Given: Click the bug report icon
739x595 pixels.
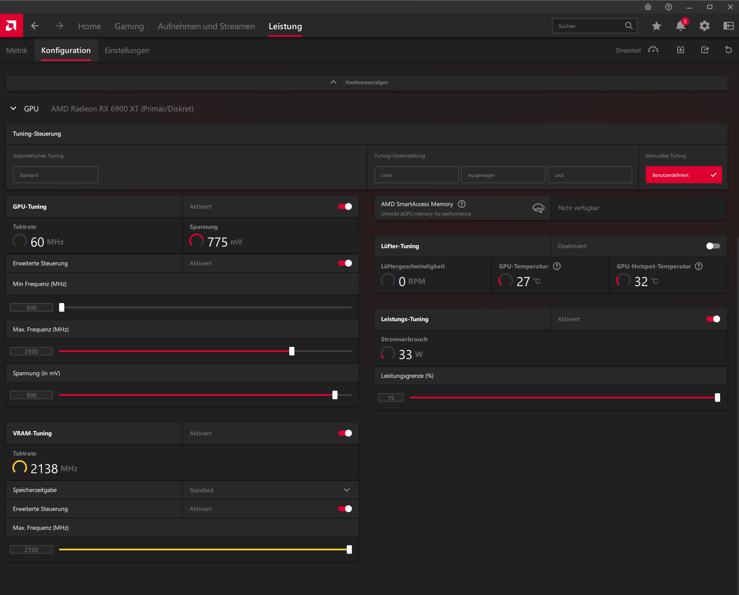Looking at the screenshot, I should [648, 7].
